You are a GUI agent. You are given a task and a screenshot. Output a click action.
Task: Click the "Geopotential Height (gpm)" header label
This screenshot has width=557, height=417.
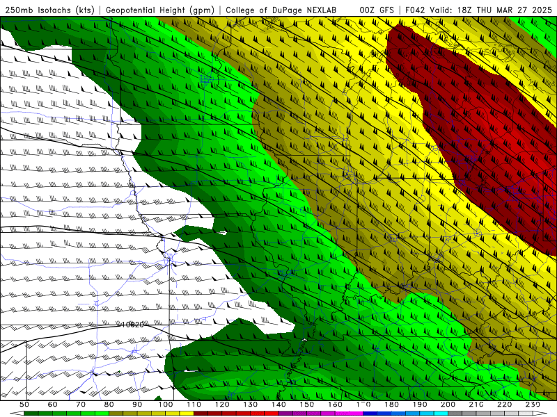pos(160,10)
